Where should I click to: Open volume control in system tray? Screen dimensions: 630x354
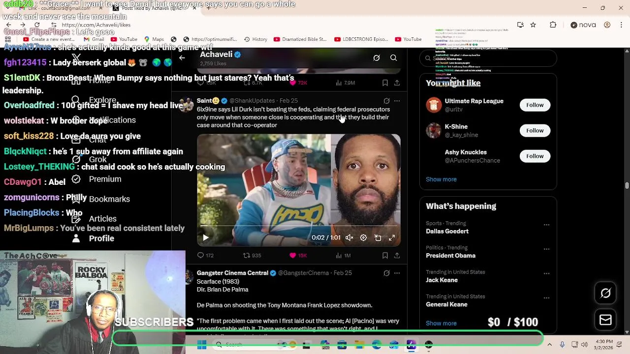(x=584, y=345)
